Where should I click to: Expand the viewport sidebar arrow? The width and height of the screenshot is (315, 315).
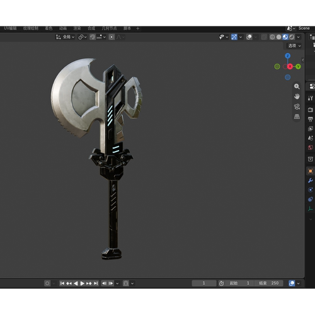click(303, 60)
